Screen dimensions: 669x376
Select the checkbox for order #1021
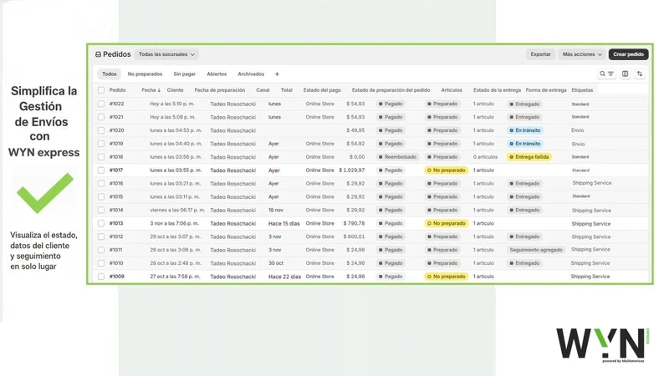101,117
